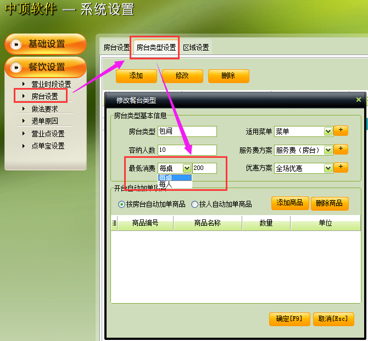Switch to the 房台类型设置 tab
The height and width of the screenshot is (341, 368).
(157, 47)
